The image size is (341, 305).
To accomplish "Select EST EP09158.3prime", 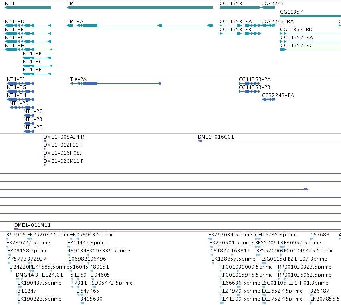I will point(28,251).
